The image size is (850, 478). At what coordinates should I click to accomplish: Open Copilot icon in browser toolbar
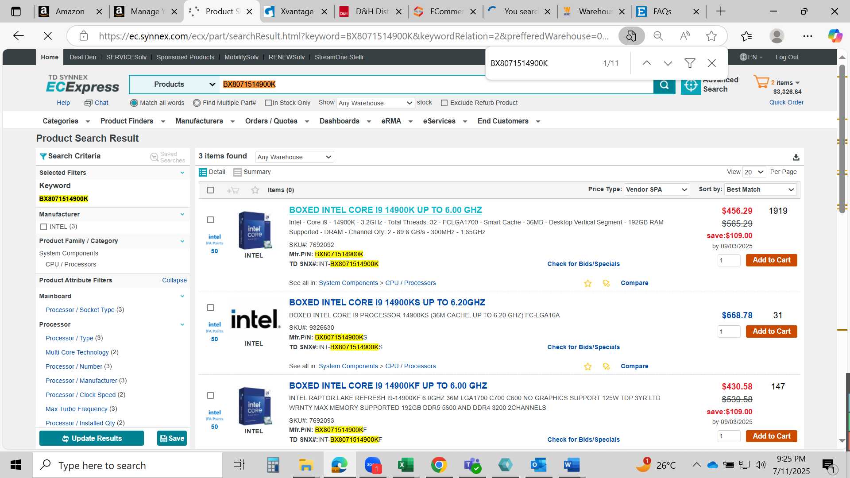point(835,36)
